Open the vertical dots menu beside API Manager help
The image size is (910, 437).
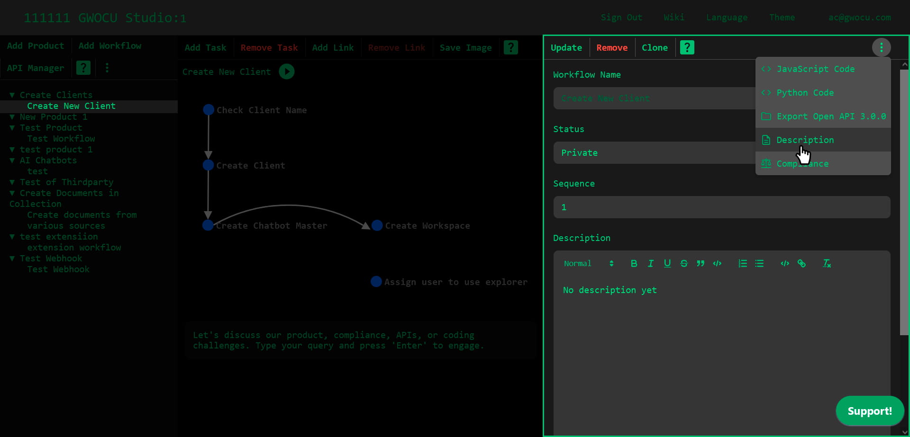click(107, 68)
